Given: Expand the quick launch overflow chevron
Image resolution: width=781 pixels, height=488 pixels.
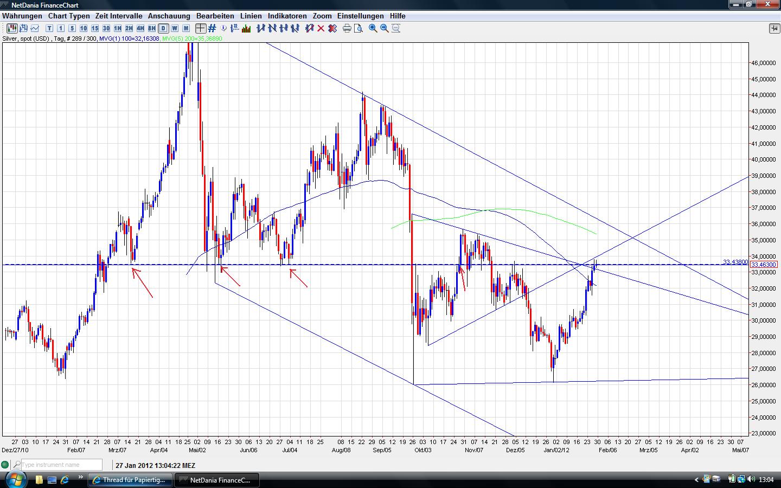Looking at the screenshot, I should click(81, 478).
